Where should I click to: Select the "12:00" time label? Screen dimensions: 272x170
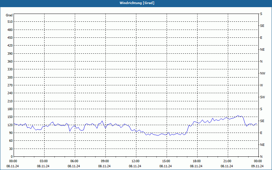click(x=135, y=161)
